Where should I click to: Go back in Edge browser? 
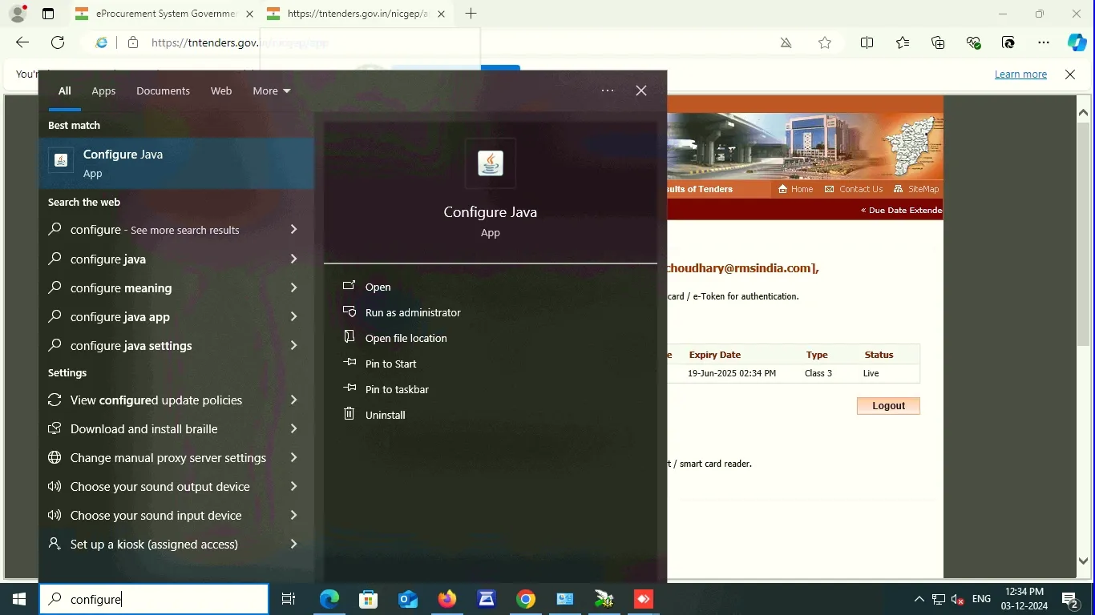pos(22,42)
